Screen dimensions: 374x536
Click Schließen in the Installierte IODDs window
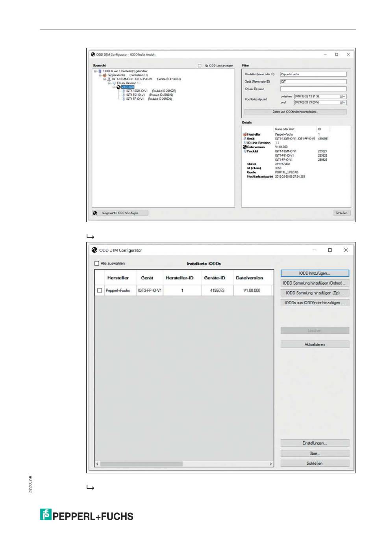pyautogui.click(x=315, y=463)
